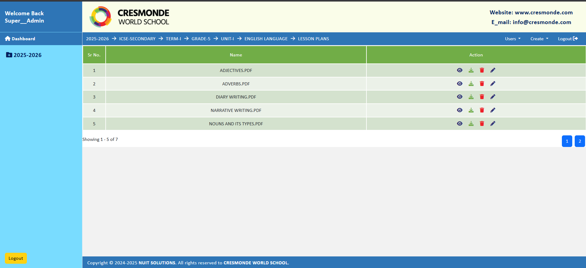Click the Cresmonde World School logo
The width and height of the screenshot is (586, 268).
[x=129, y=17]
